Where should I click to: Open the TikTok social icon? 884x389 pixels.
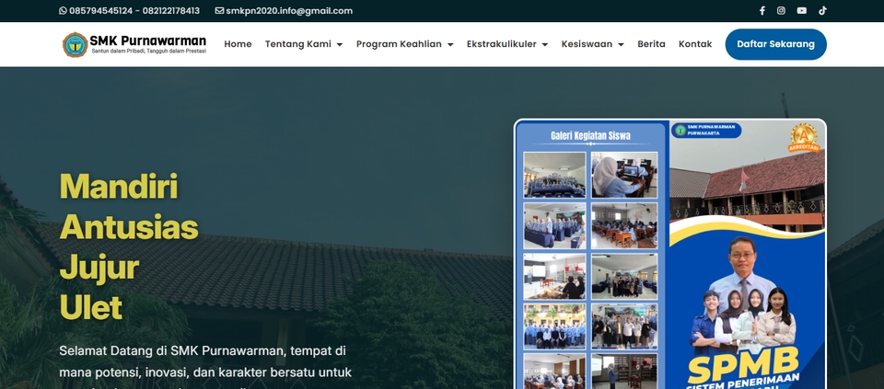pyautogui.click(x=822, y=11)
